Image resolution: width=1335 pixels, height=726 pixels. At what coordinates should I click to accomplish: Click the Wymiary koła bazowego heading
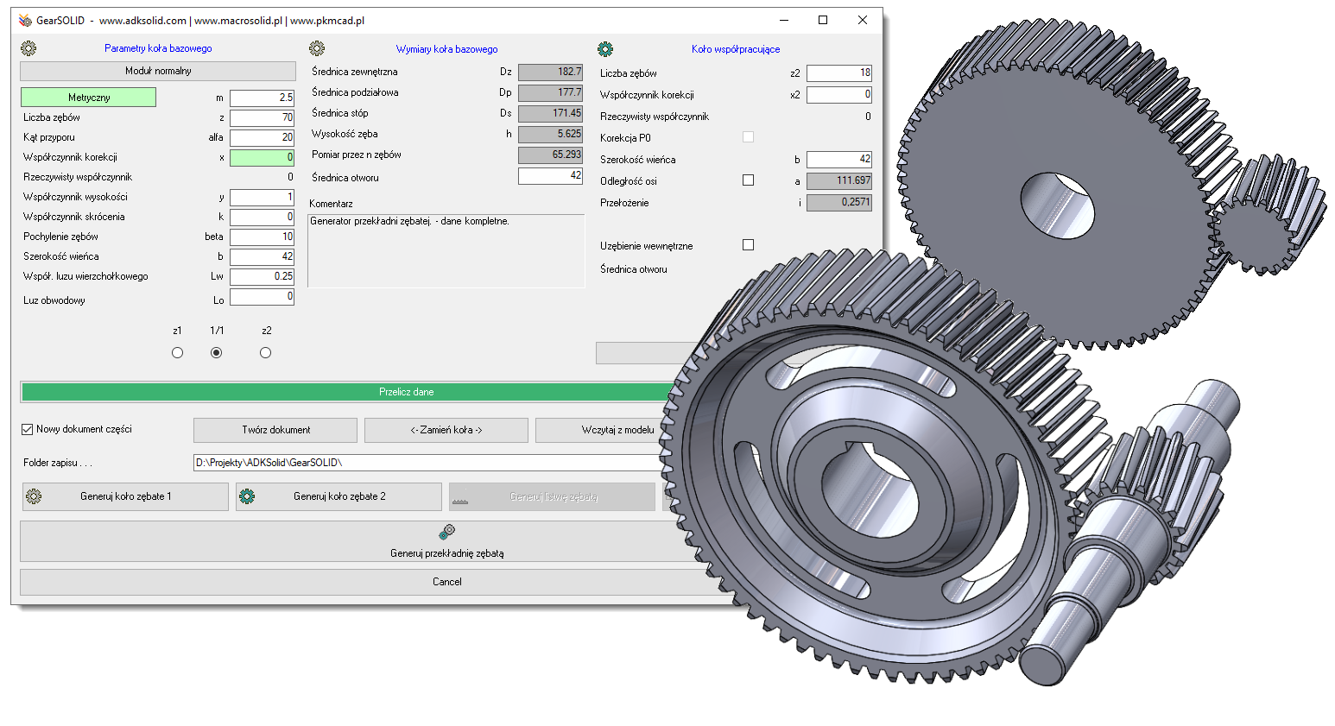pos(446,49)
